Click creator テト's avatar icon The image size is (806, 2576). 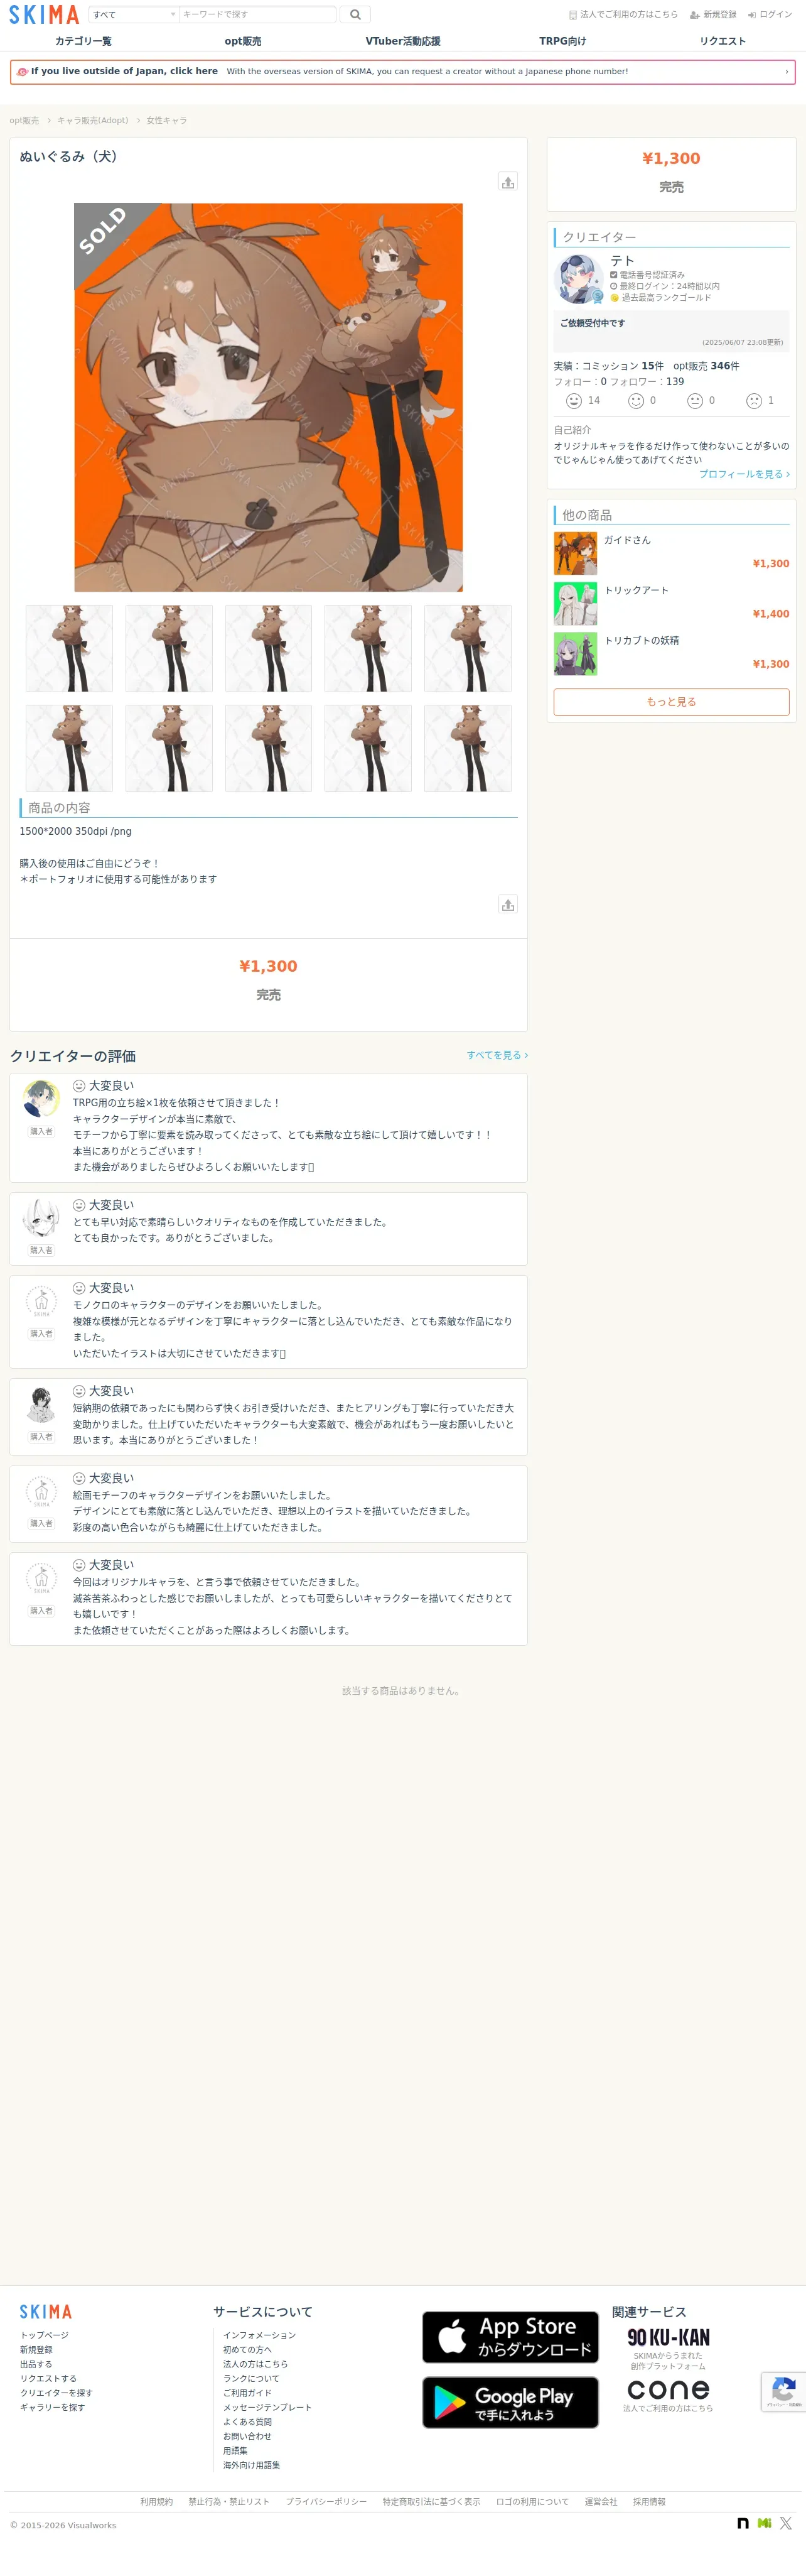(x=578, y=279)
